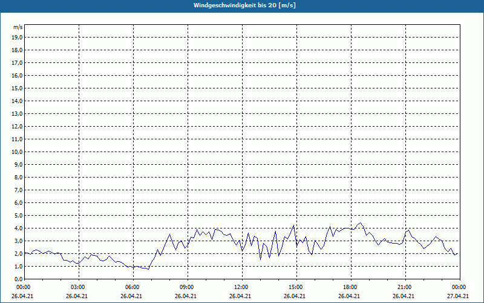
Task: Click the 09:00 time label
Action: (187, 287)
